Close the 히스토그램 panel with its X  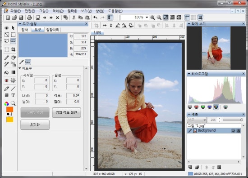[x=243, y=74]
